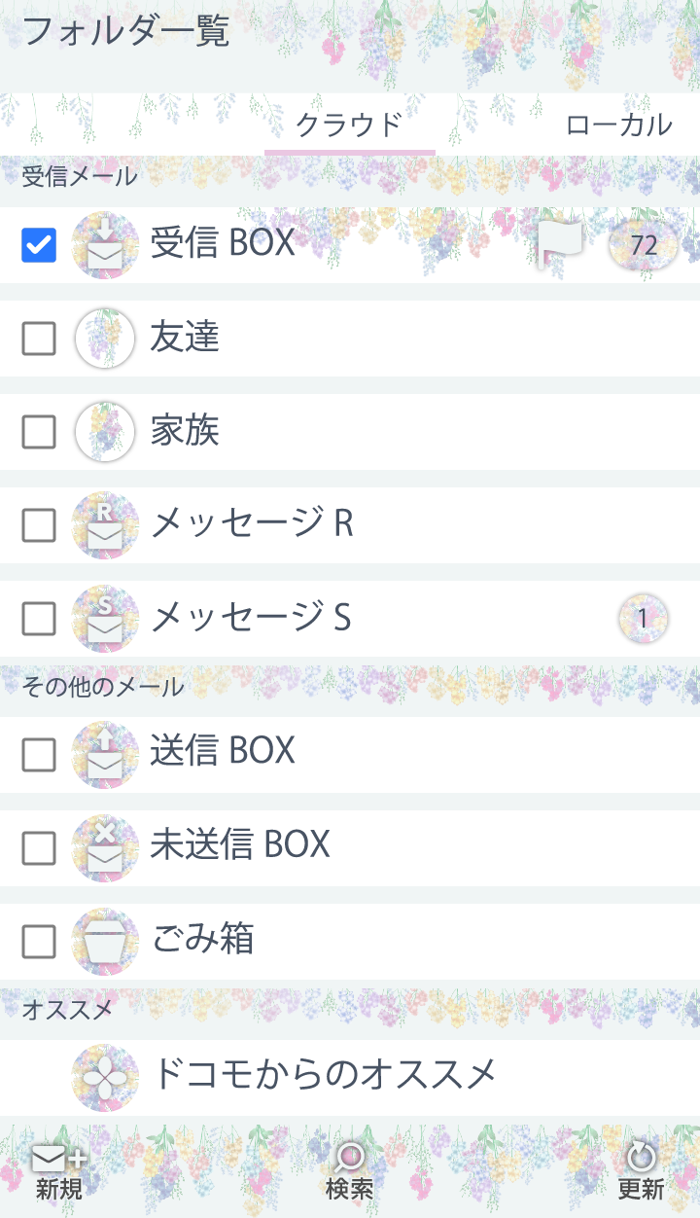
Task: Click the メッセージ R envelope icon
Action: coord(105,525)
